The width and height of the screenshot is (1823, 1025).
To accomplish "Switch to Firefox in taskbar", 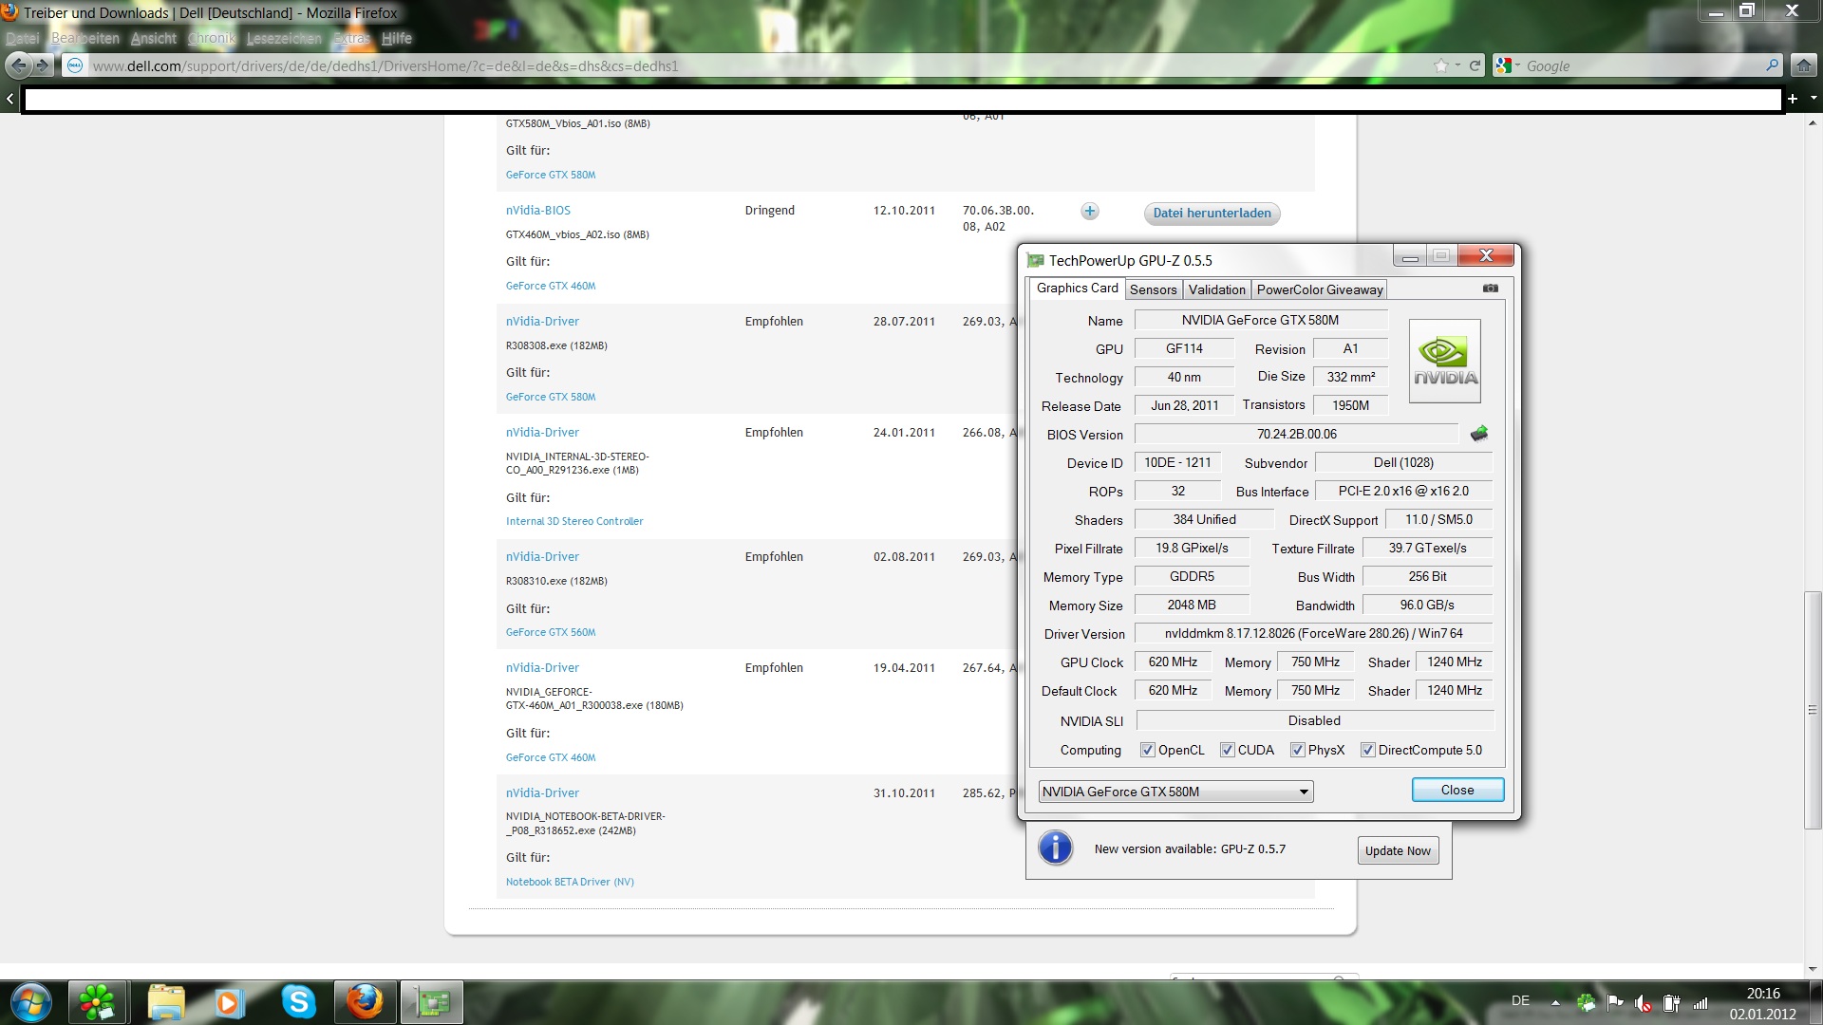I will tap(365, 1002).
